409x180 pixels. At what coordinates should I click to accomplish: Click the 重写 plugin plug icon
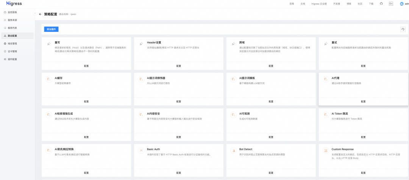point(48,44)
